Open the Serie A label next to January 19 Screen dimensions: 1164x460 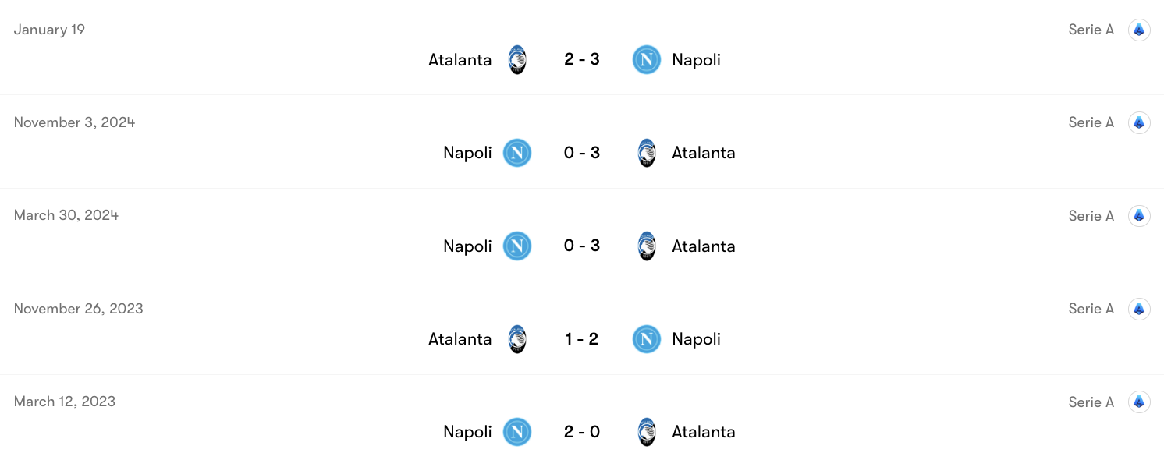coord(1091,29)
